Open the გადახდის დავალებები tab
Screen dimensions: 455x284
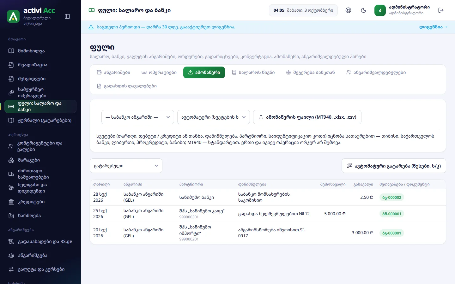(x=127, y=86)
